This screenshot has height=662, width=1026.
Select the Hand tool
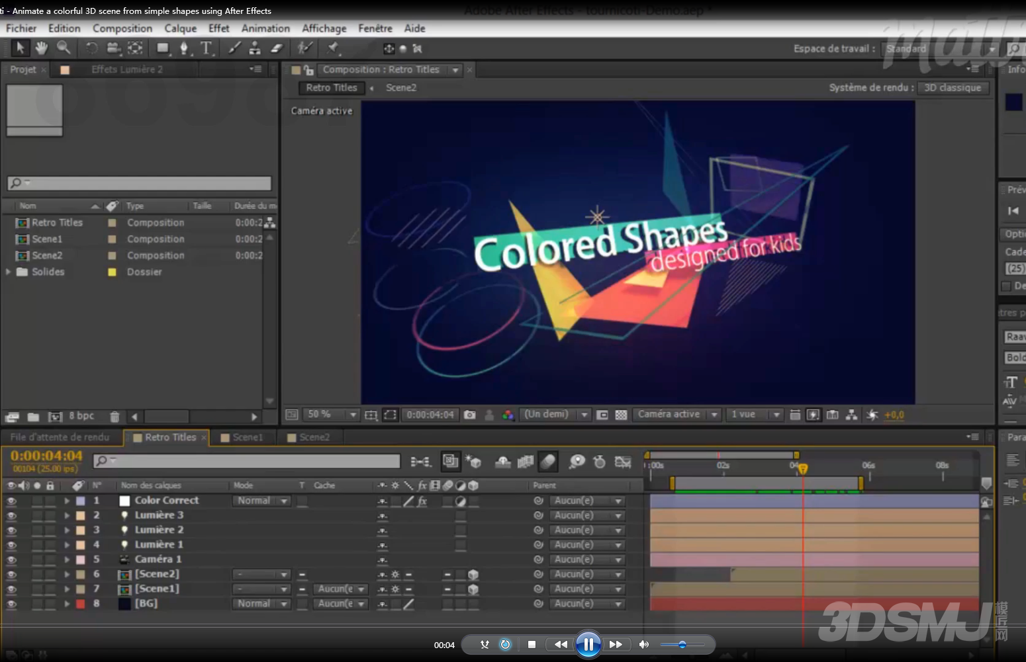41,48
